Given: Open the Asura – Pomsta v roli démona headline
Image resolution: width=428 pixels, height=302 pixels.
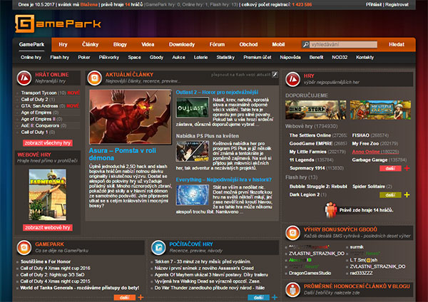Looking at the screenshot, I should (x=122, y=155).
